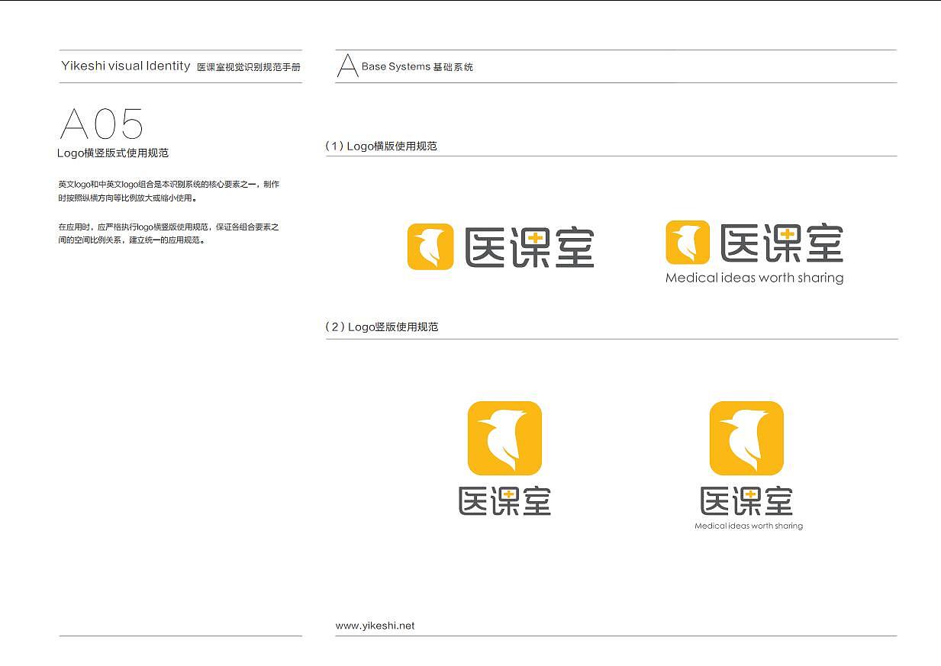The image size is (941, 666).
Task: Click section heading '(1) Logo横版使用规范'
Action: pyautogui.click(x=381, y=146)
